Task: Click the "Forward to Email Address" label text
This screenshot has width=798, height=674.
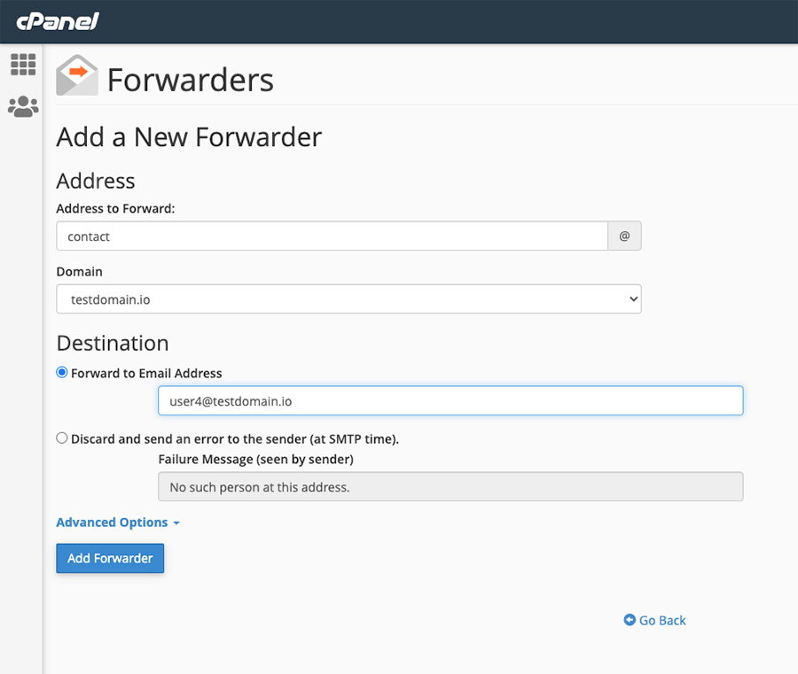Action: tap(146, 373)
